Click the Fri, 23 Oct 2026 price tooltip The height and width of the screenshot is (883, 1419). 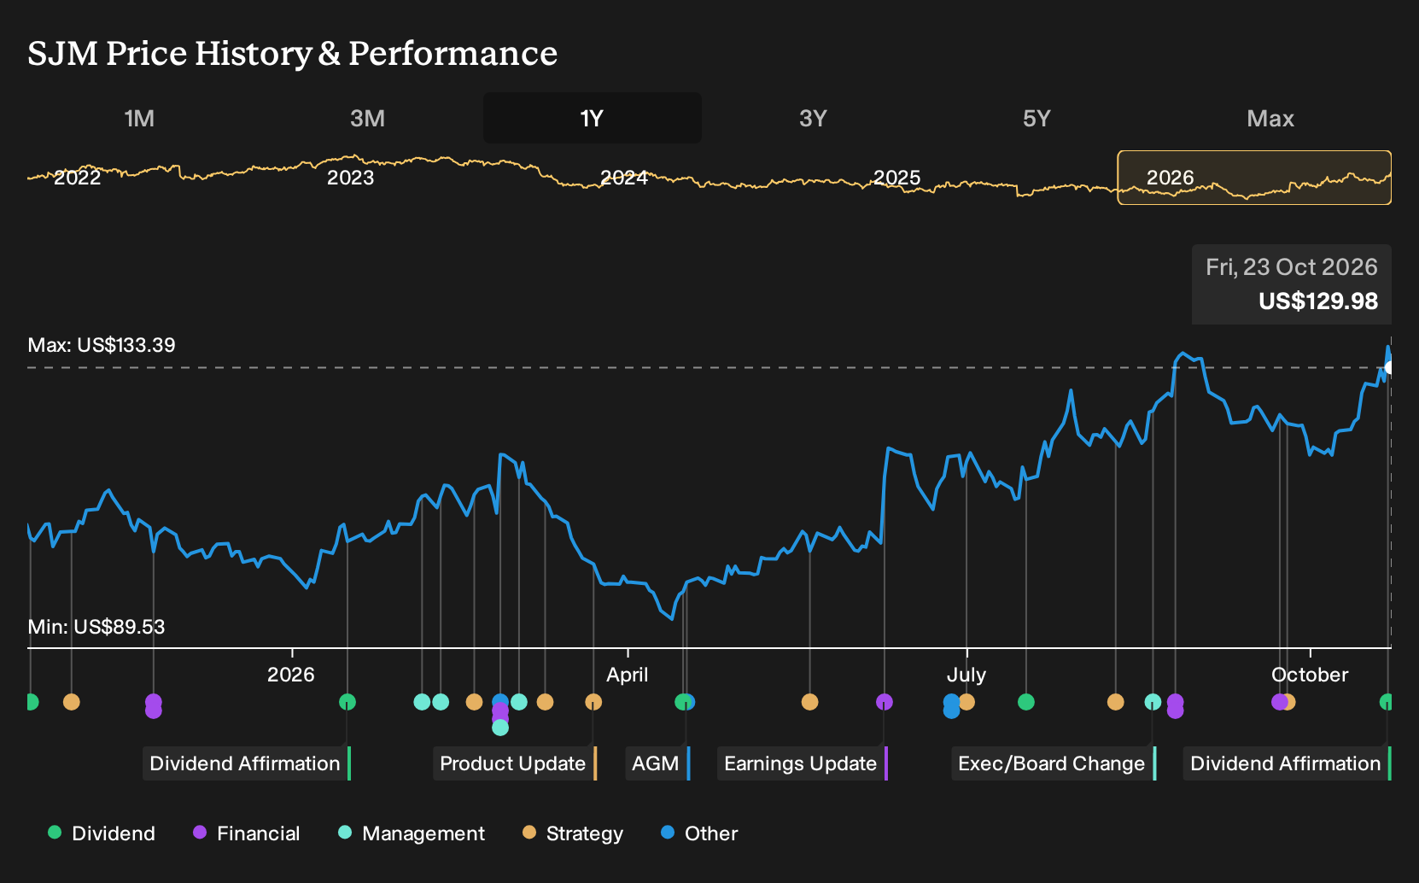pos(1292,284)
